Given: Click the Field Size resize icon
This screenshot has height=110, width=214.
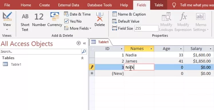Looking at the screenshot, I should click(115, 28).
